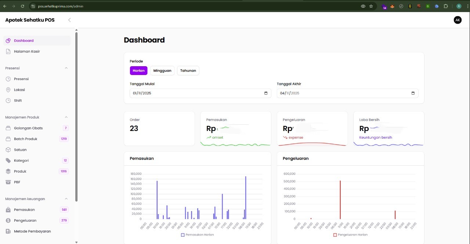Click the Kategori tag icon
470x244 pixels.
click(8, 161)
